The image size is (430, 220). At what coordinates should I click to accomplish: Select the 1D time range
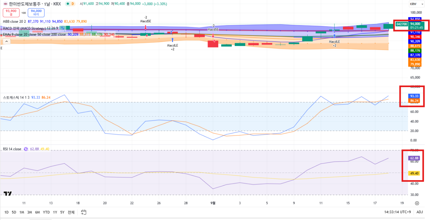pos(6,212)
